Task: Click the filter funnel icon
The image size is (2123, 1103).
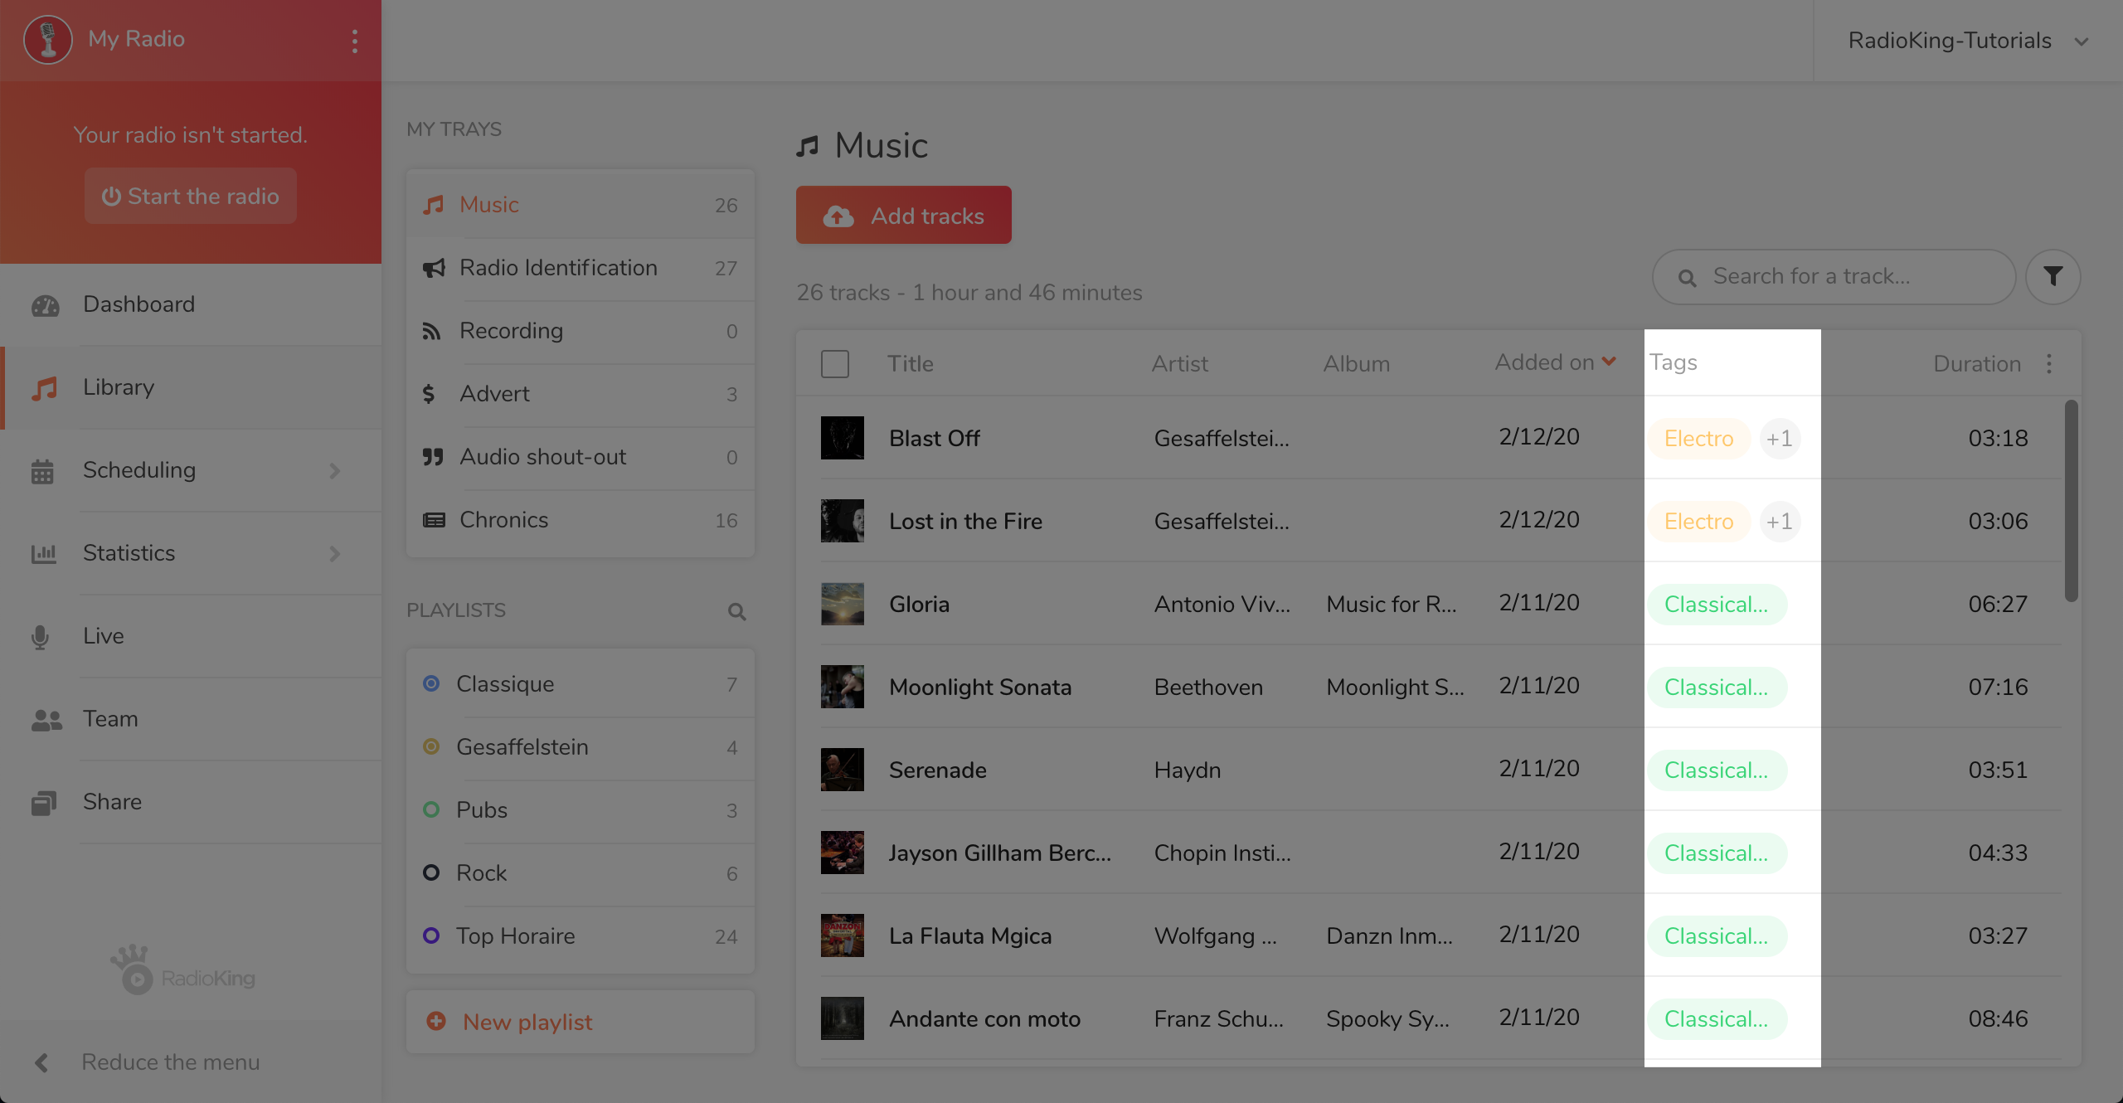Action: tap(2053, 276)
